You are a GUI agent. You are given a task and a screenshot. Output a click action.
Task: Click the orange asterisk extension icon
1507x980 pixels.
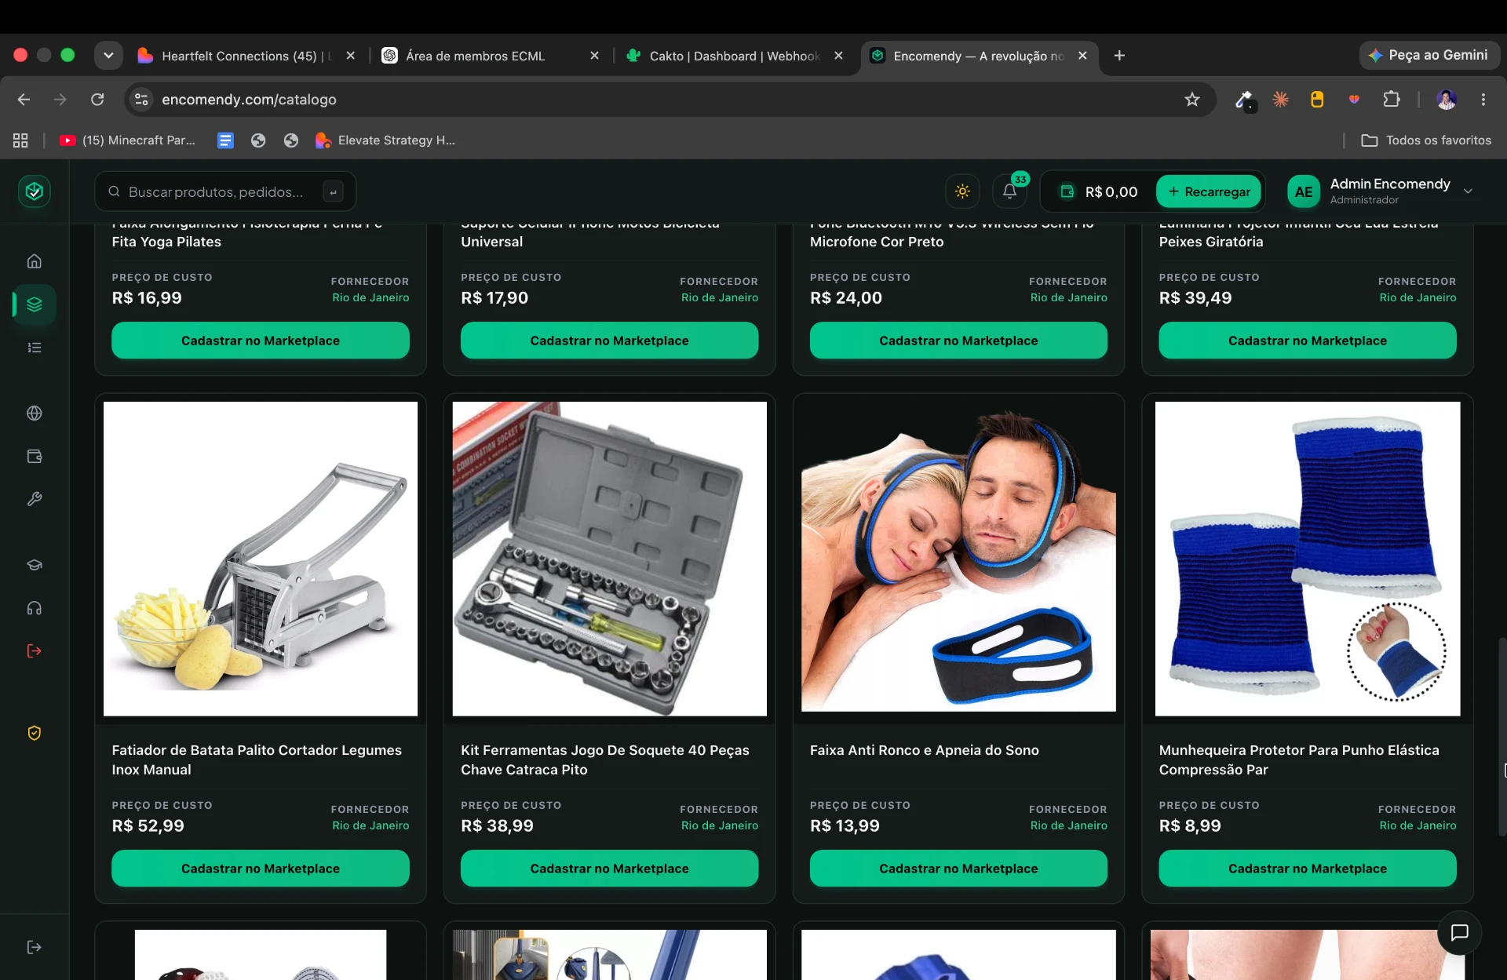1280,100
